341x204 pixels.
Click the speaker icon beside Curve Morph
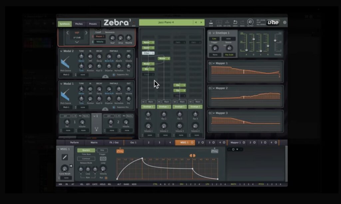click(71, 166)
